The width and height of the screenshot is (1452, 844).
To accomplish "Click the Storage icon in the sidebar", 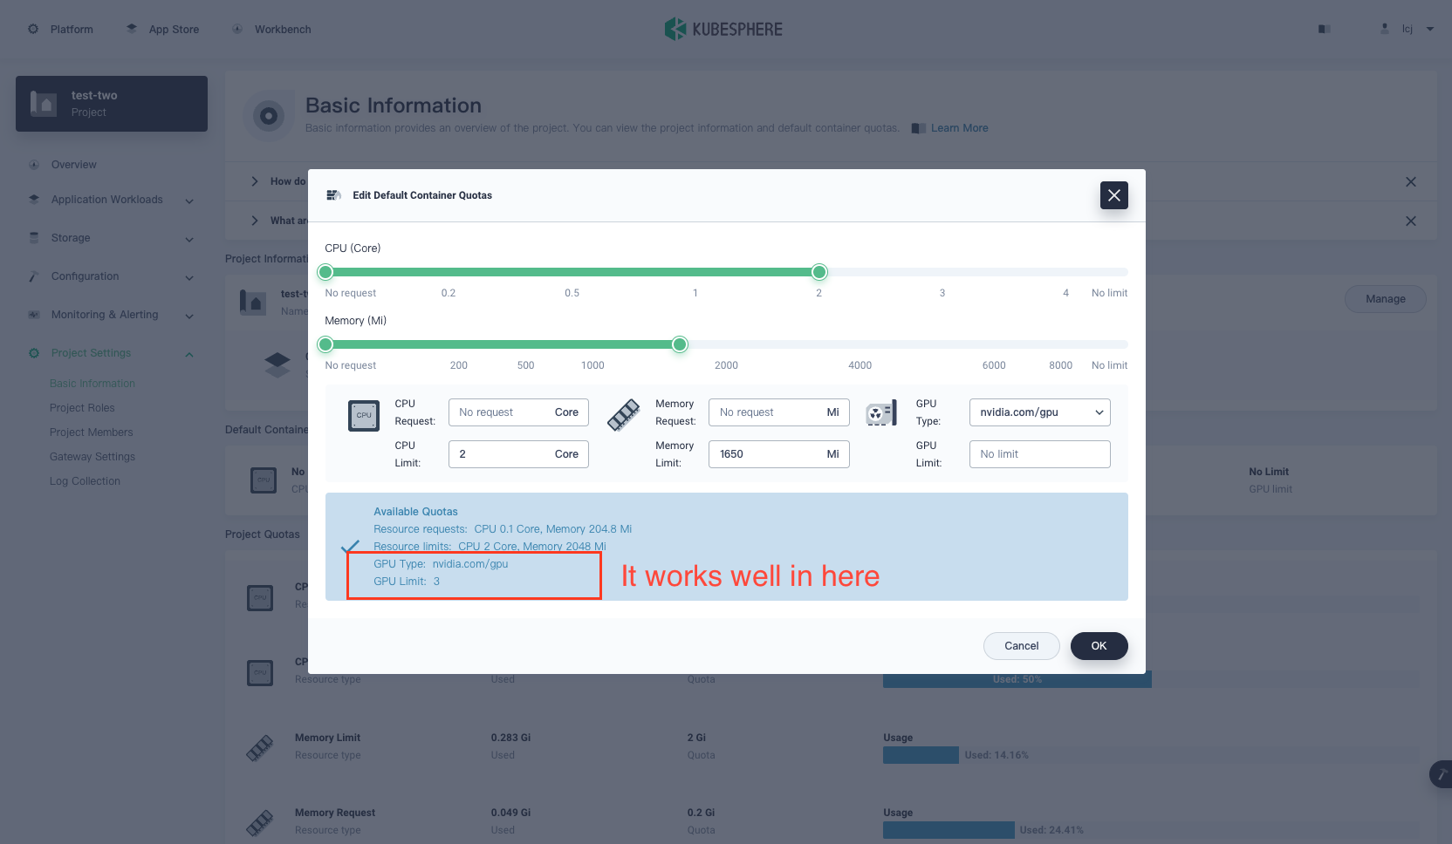I will (x=33, y=237).
